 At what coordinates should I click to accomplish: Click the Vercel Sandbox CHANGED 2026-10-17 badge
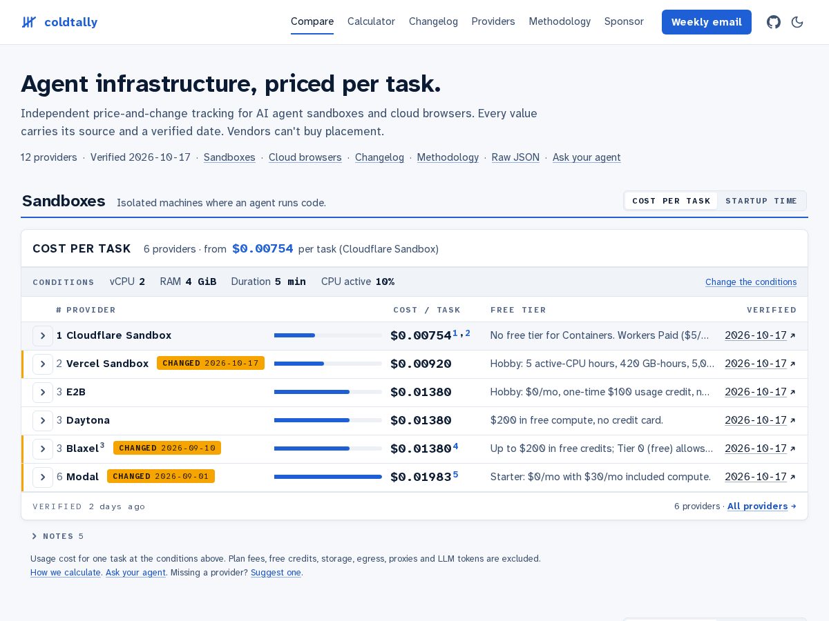[211, 363]
